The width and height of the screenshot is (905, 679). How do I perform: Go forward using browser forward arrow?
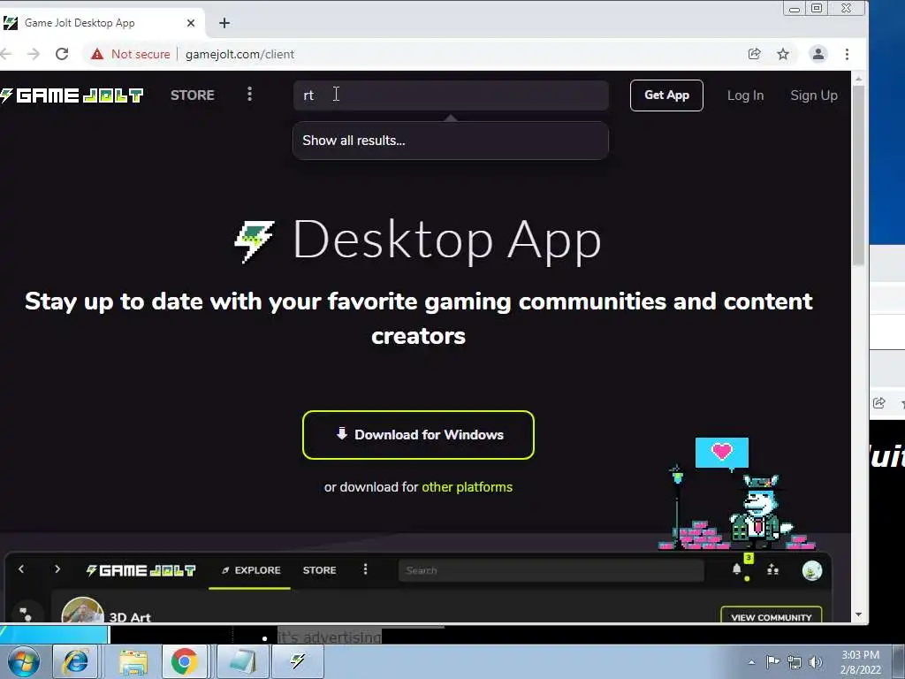[x=34, y=54]
